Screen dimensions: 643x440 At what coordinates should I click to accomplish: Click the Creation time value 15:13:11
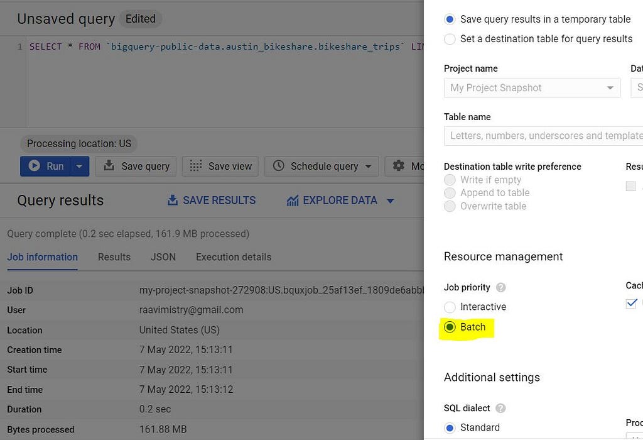[186, 349]
